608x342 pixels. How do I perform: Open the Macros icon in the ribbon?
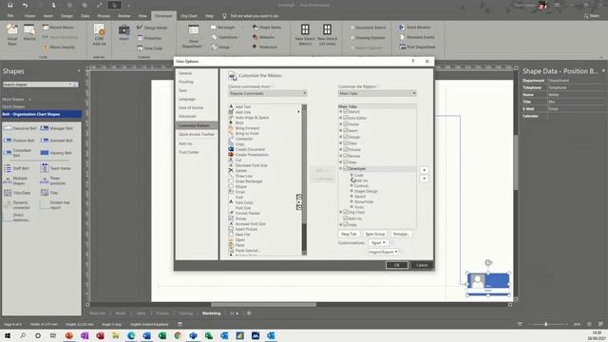click(x=29, y=33)
